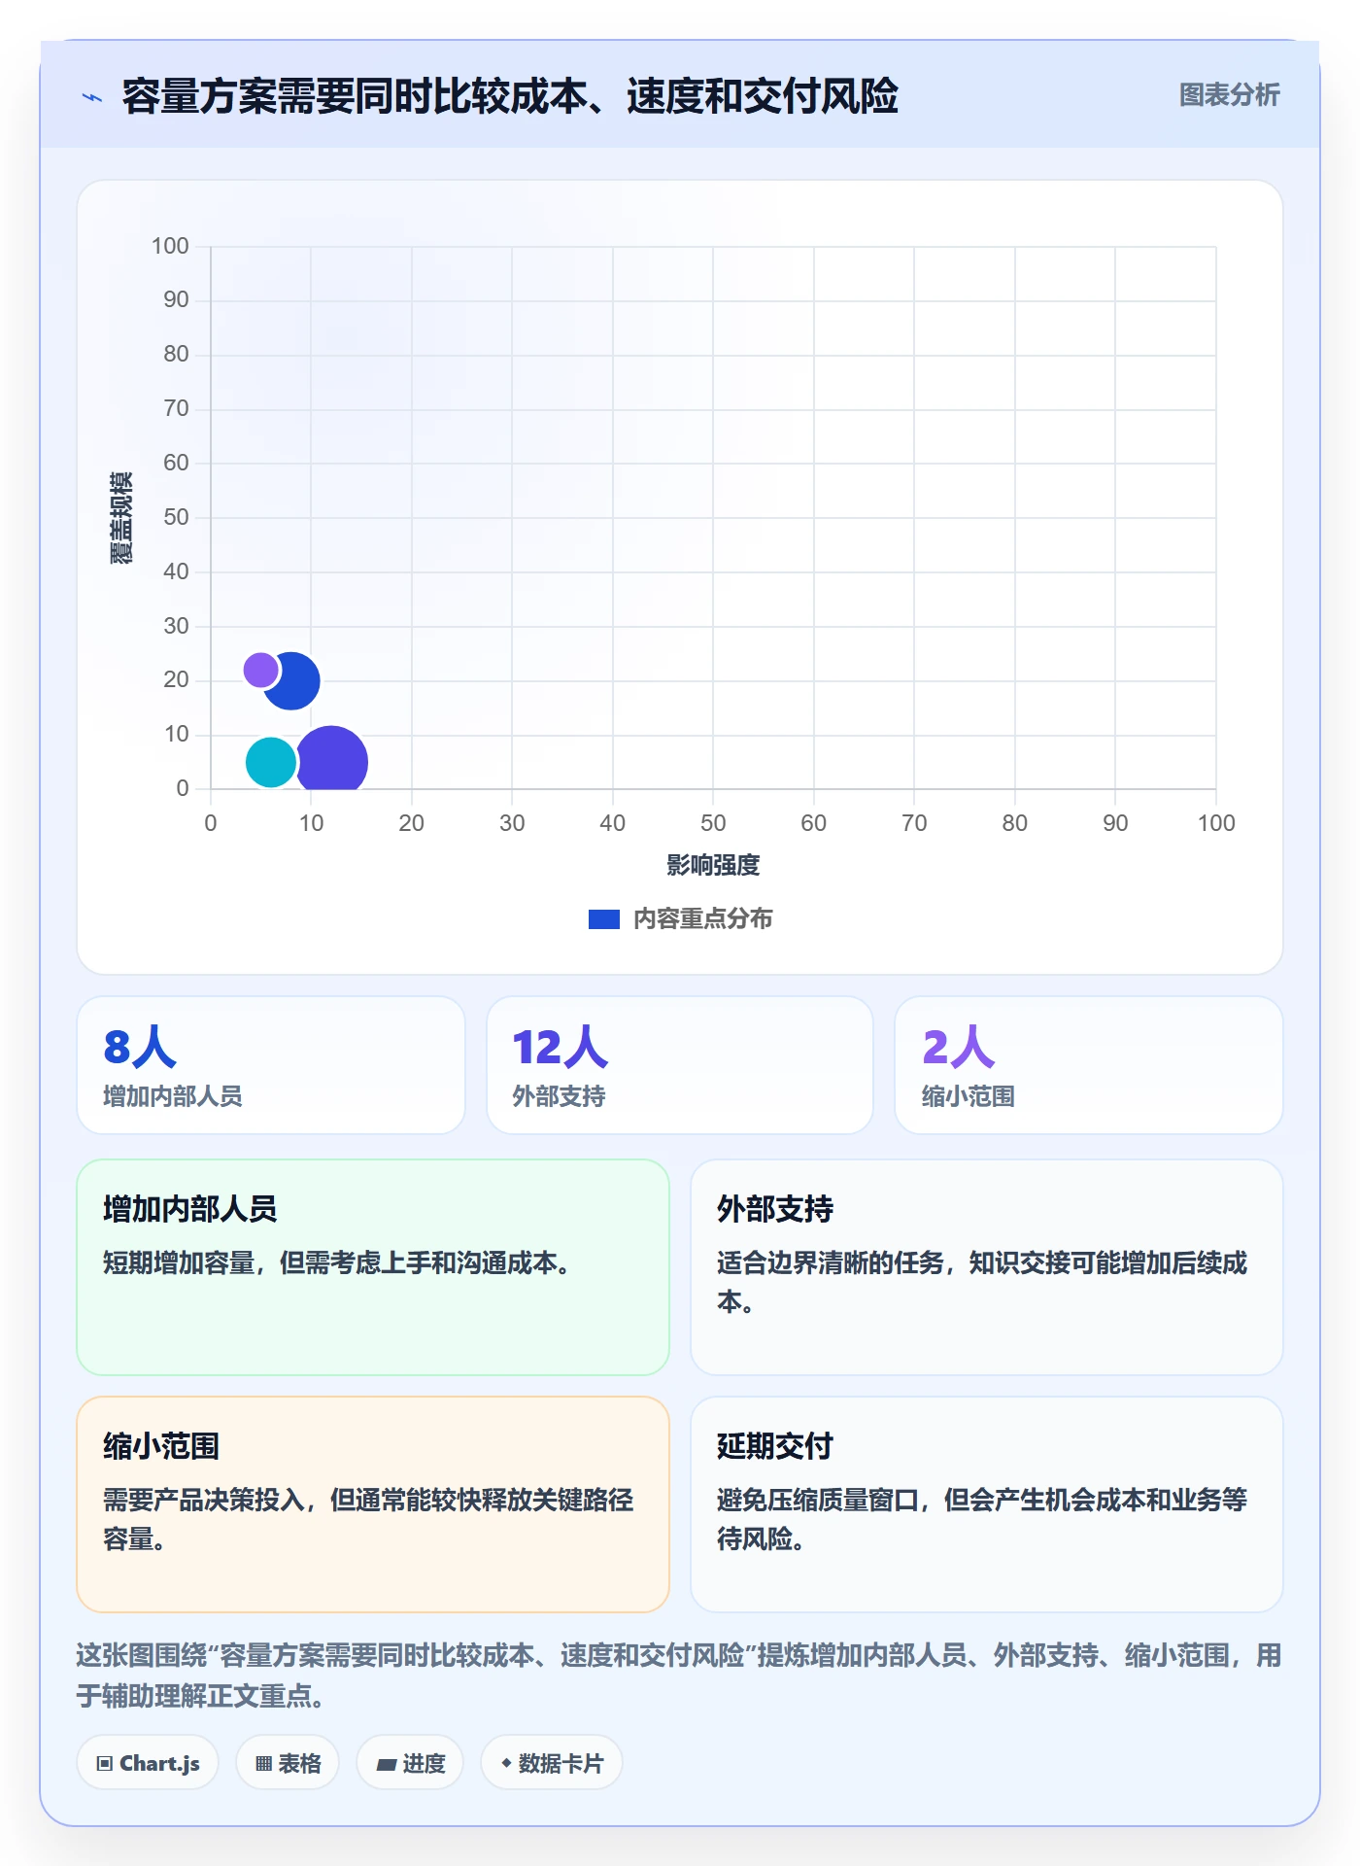Click the Chart.js tag
This screenshot has height=1866, width=1360.
tap(148, 1763)
